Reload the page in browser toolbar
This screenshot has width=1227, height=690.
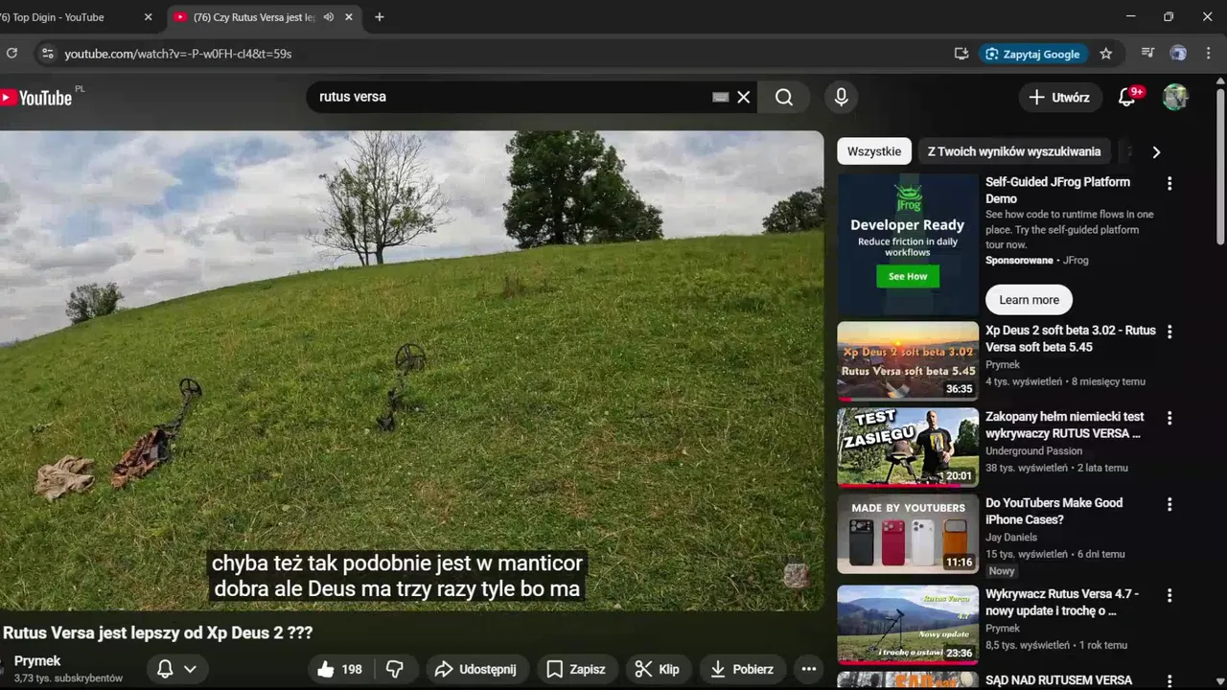12,54
